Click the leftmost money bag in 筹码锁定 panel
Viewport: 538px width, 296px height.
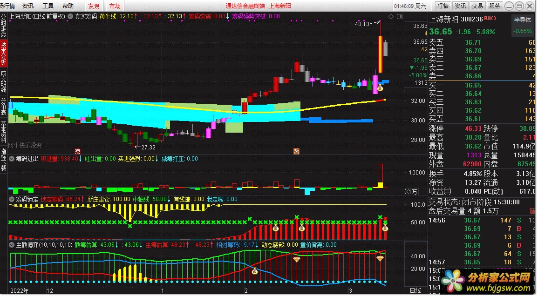click(x=275, y=228)
